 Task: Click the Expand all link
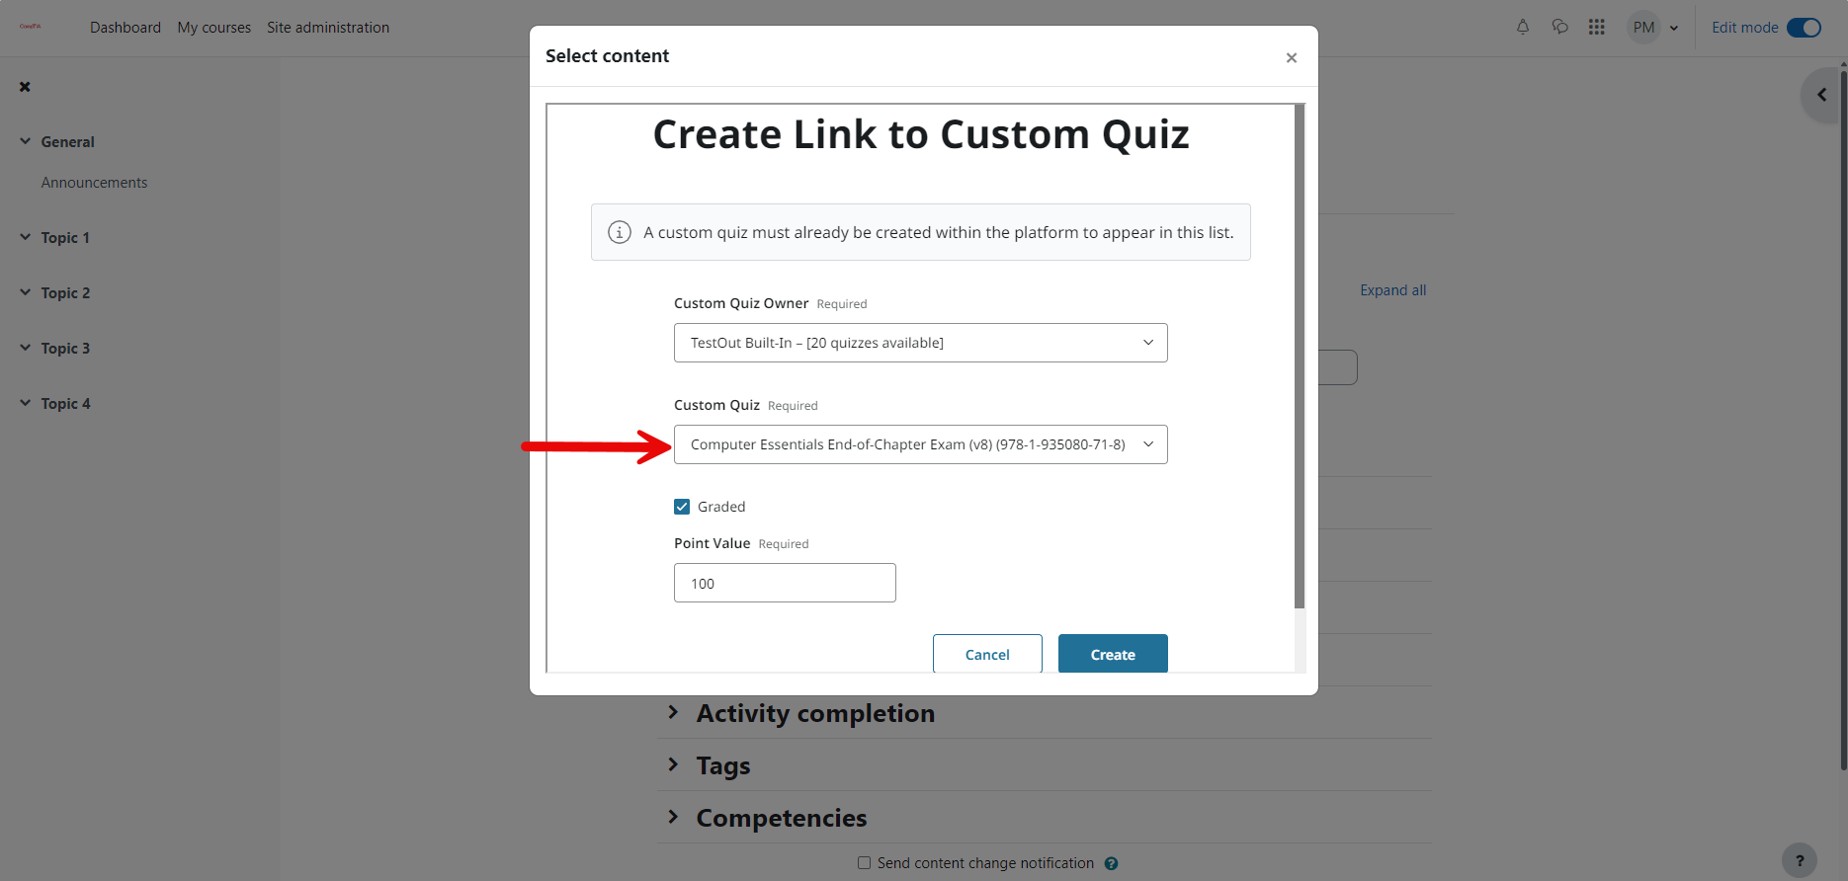click(1393, 290)
